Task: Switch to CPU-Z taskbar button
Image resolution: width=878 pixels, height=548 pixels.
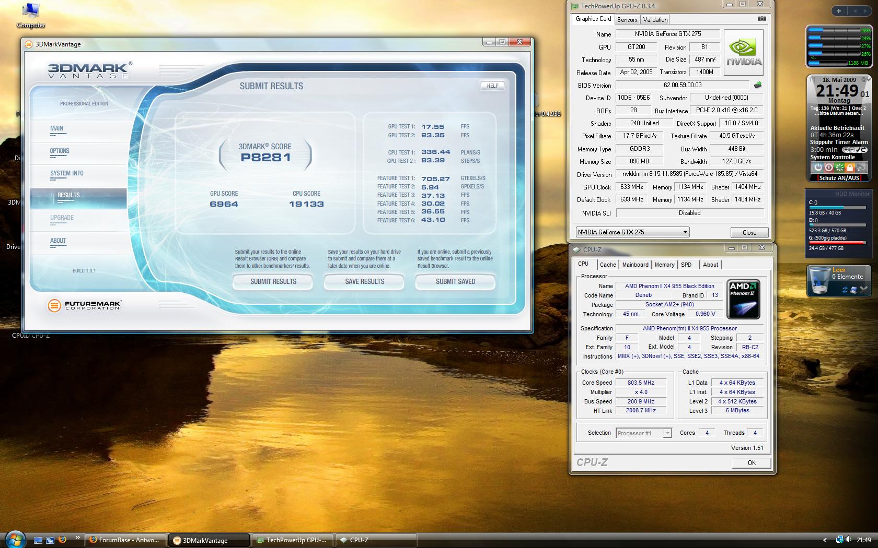Action: click(x=376, y=540)
